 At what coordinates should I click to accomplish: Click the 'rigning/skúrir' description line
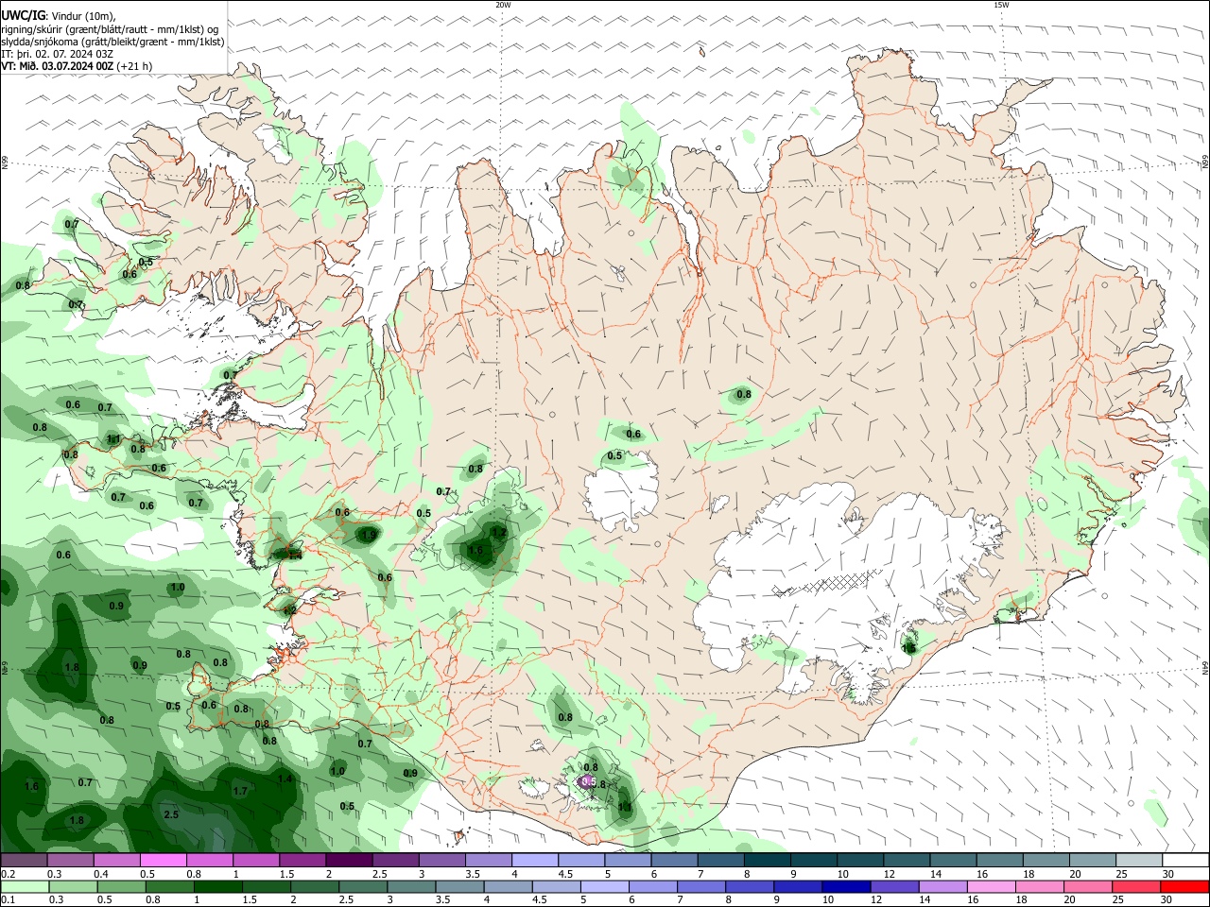click(111, 29)
